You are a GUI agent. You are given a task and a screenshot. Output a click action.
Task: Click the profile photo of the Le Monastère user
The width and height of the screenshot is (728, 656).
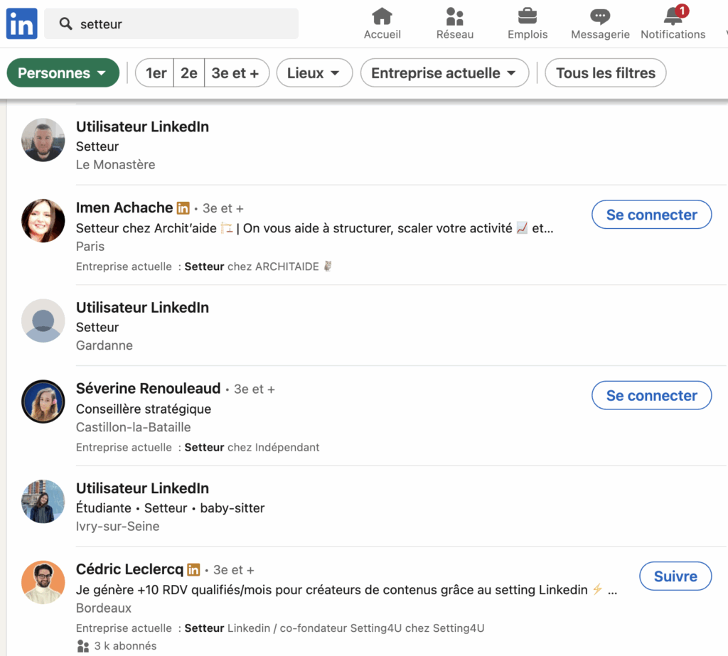pos(43,140)
